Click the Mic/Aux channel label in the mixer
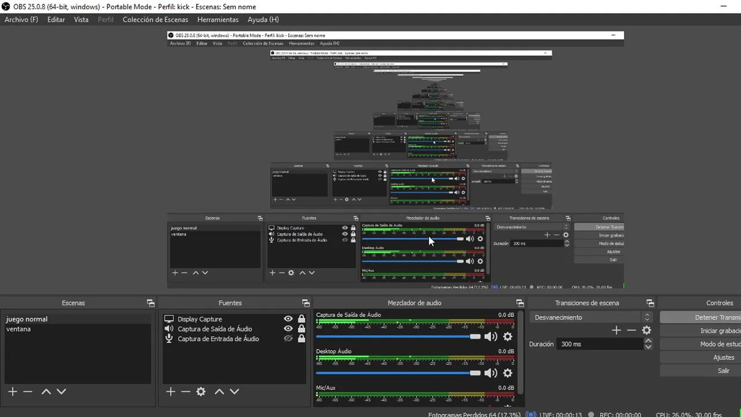Screen dimensions: 741x417 pos(326,388)
